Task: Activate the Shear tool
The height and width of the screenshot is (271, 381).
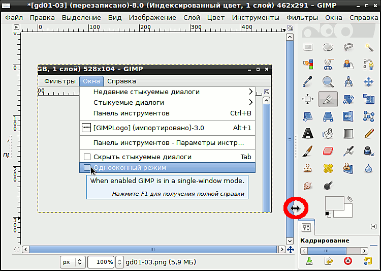Action: pos(308,116)
